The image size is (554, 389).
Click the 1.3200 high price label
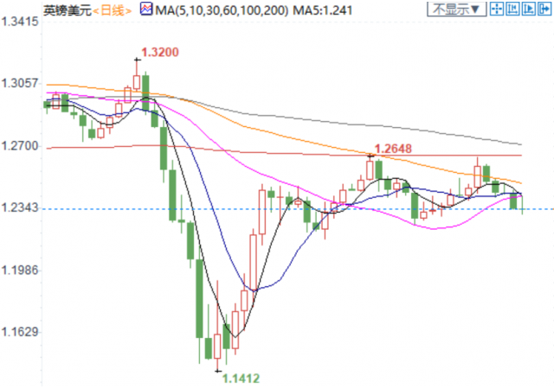(x=160, y=52)
